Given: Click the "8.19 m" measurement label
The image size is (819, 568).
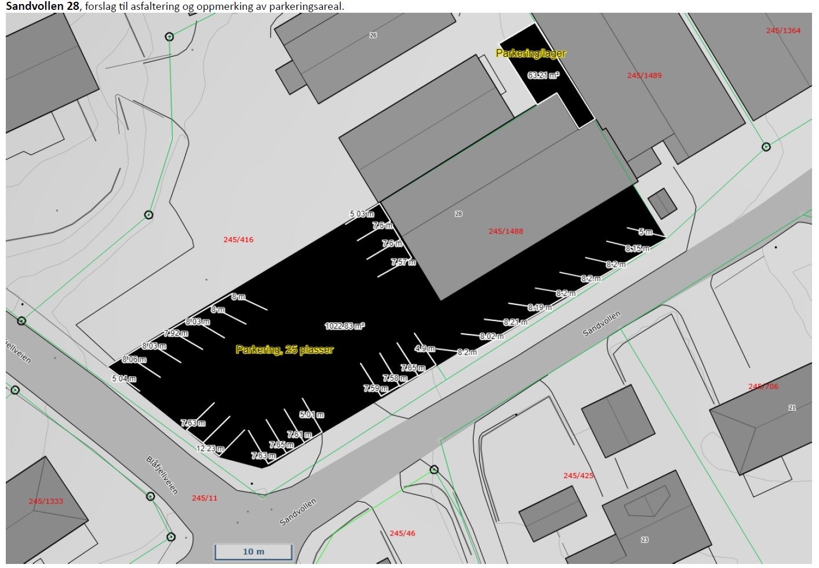Looking at the screenshot, I should pos(540,307).
